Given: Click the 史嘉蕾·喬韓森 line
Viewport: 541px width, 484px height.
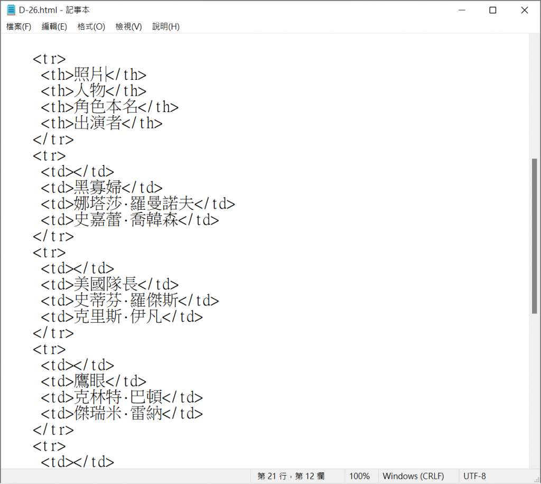Looking at the screenshot, I should pos(130,220).
